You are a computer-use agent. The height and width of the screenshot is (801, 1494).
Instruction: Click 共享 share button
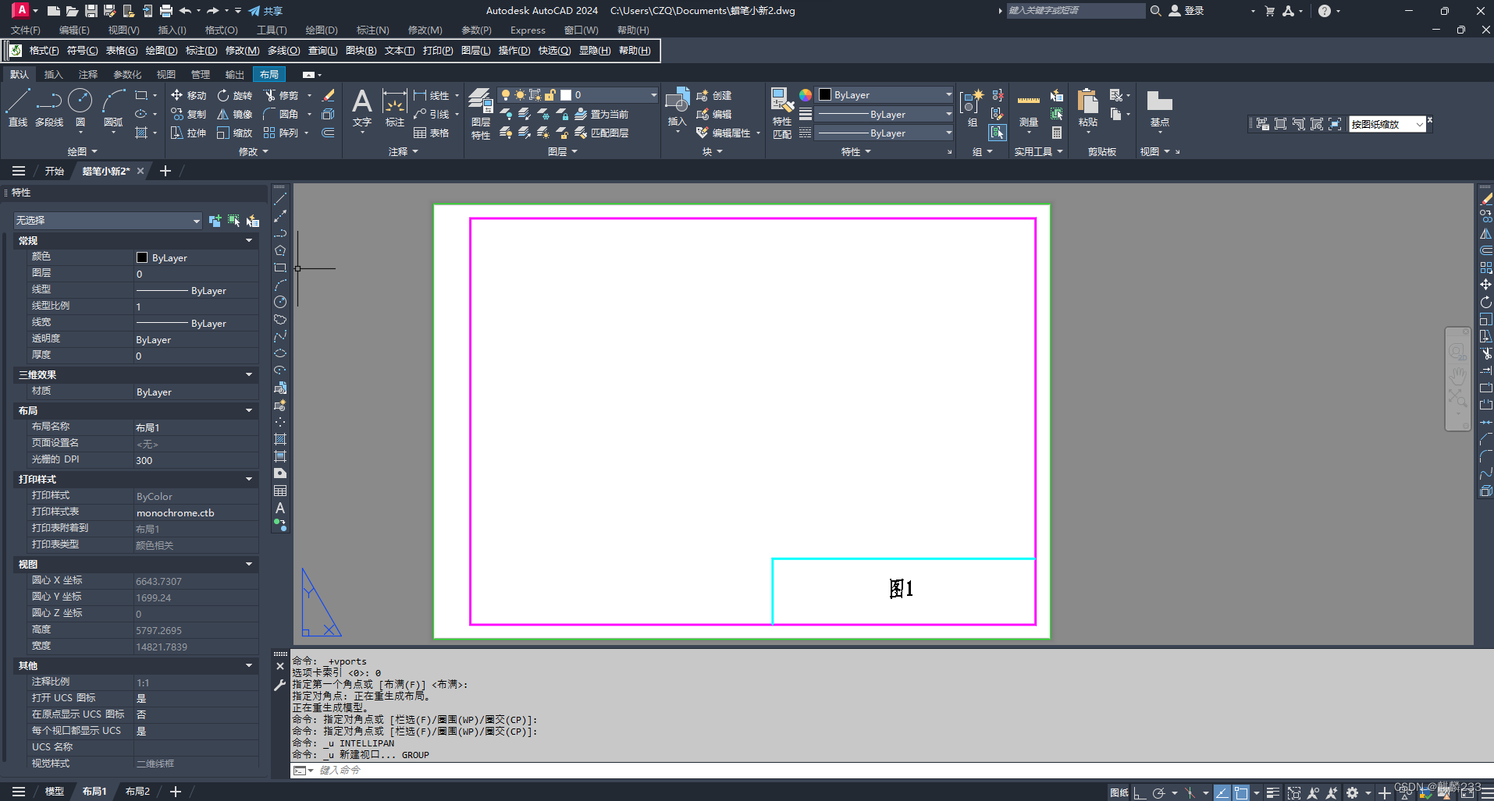265,11
